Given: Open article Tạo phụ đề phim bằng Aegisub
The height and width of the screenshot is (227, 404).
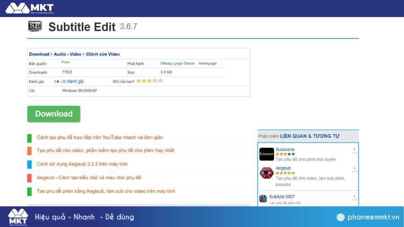Looking at the screenshot, I should click(x=106, y=191).
